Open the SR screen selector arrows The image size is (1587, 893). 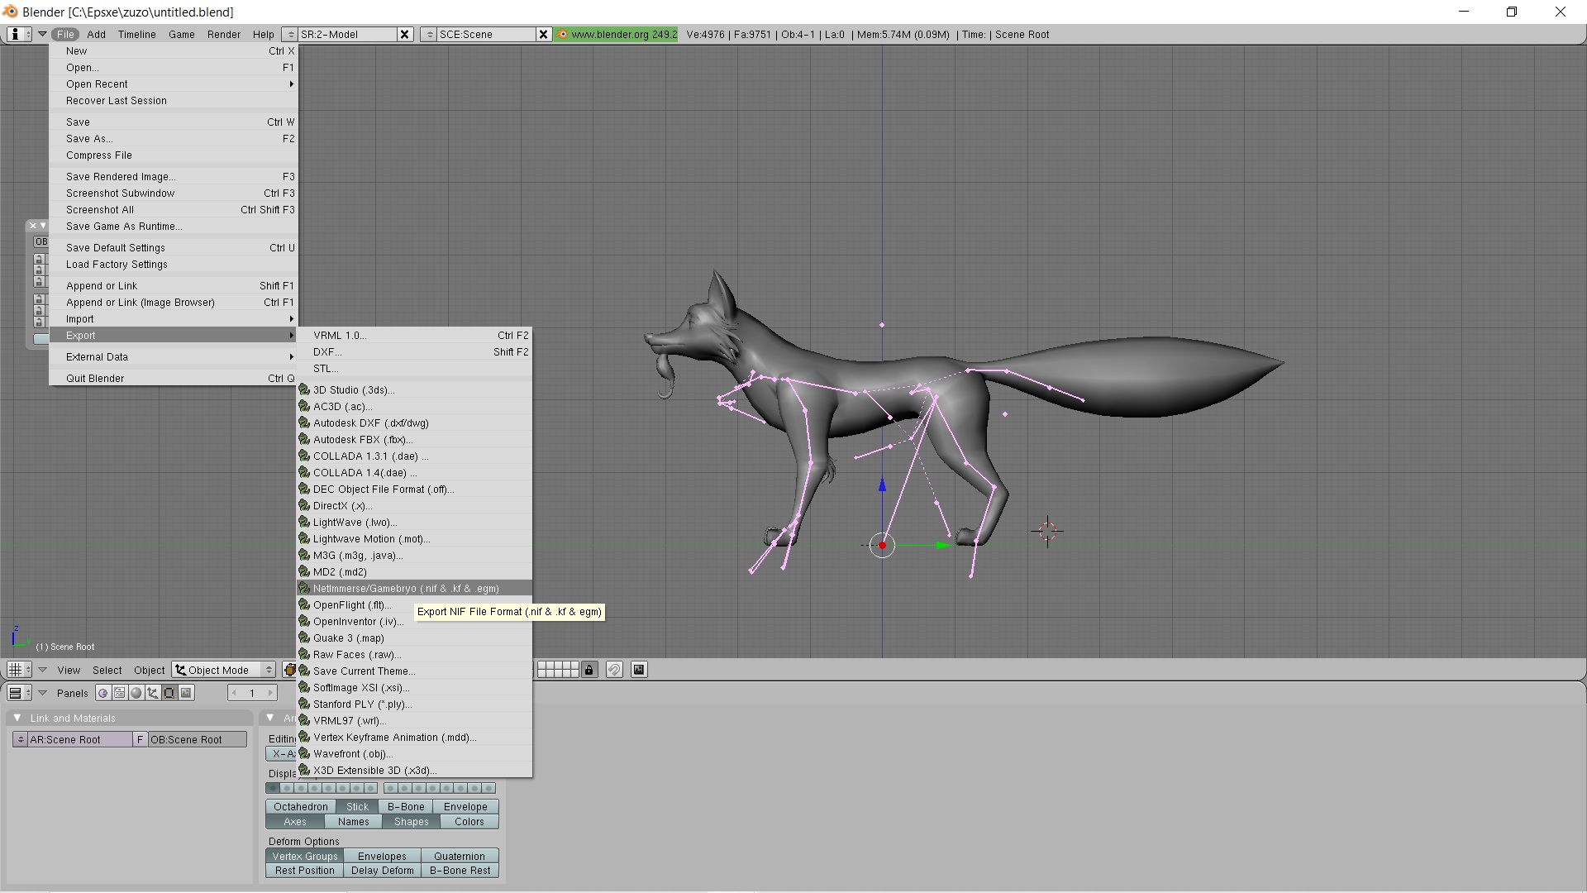[289, 34]
